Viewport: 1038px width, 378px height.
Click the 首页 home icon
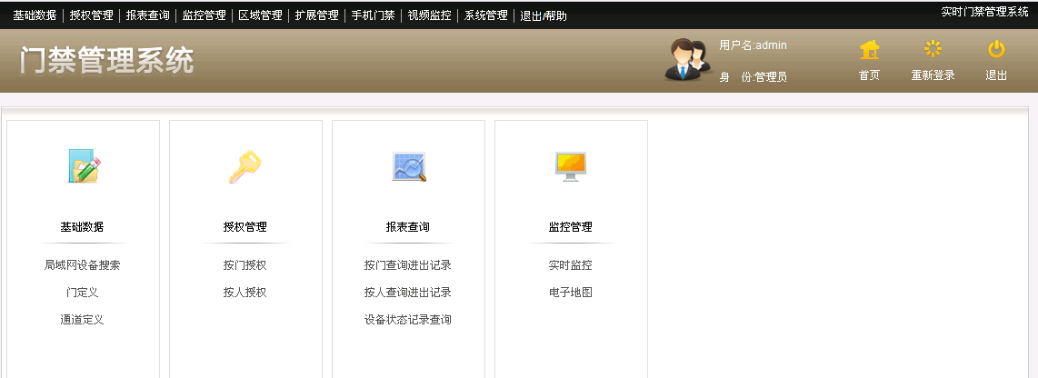869,50
